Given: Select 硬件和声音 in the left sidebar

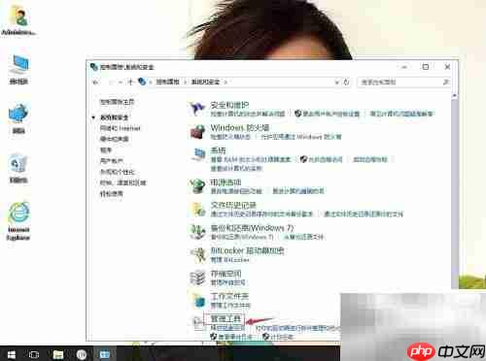Looking at the screenshot, I should [x=115, y=139].
